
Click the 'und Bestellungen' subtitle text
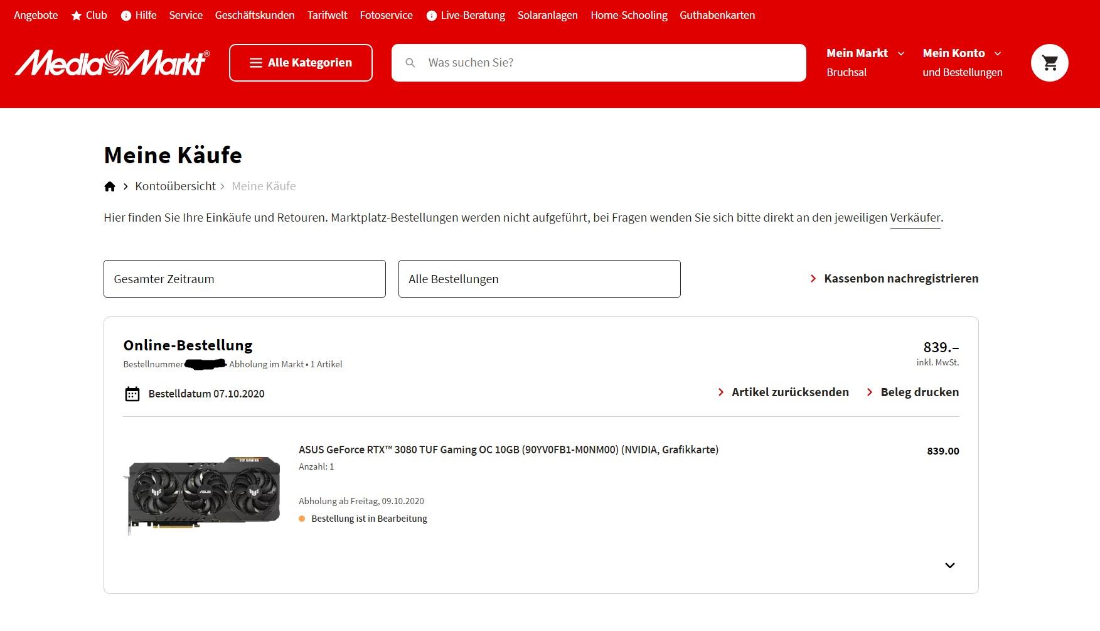tap(963, 72)
